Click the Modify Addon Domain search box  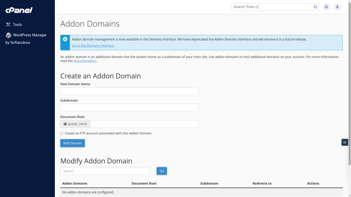pos(105,171)
